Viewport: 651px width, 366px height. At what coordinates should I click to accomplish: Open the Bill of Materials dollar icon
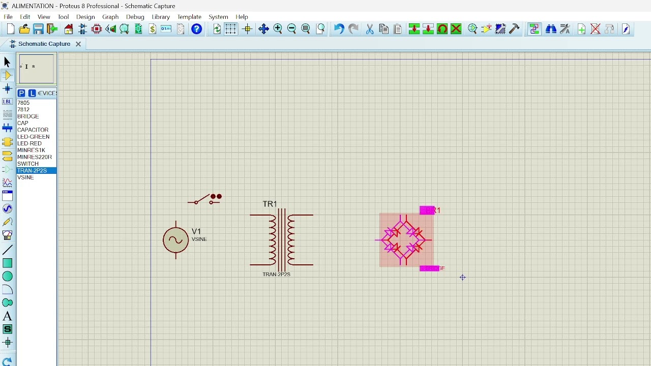[153, 29]
